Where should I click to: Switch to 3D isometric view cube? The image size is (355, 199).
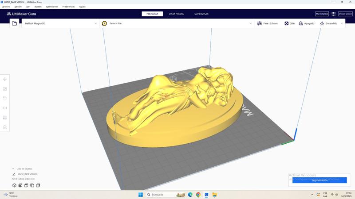(14, 185)
